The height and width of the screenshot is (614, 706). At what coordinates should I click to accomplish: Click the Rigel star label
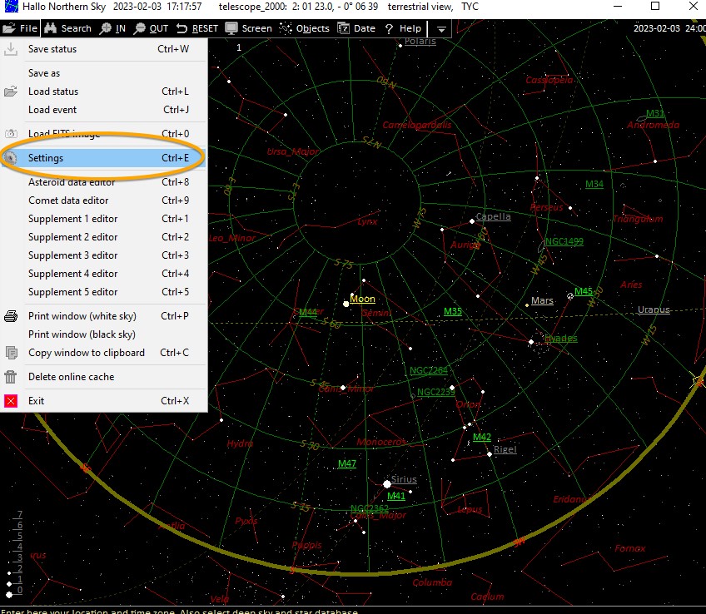click(x=505, y=449)
